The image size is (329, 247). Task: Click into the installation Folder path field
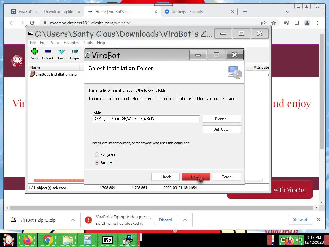pyautogui.click(x=146, y=119)
